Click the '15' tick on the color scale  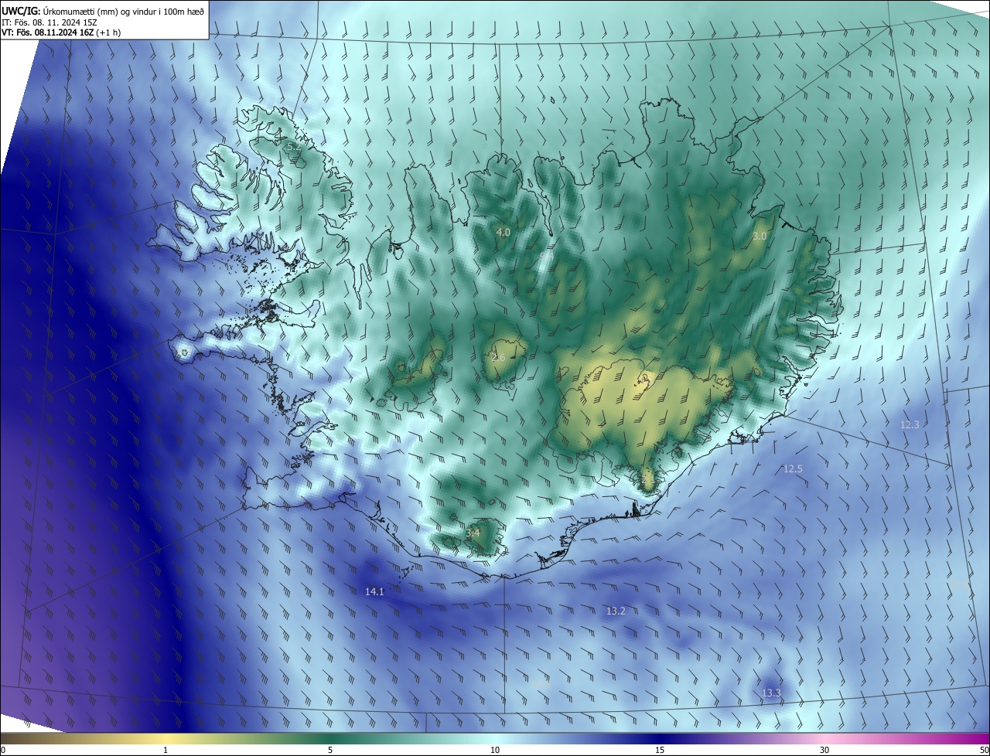click(660, 750)
